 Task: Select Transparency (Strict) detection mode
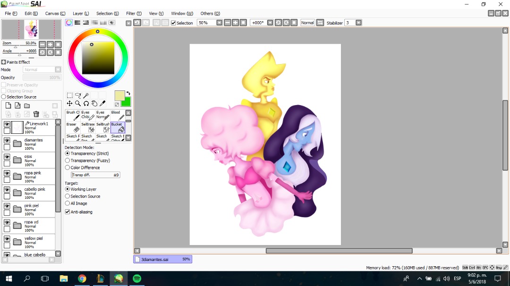pyautogui.click(x=68, y=153)
